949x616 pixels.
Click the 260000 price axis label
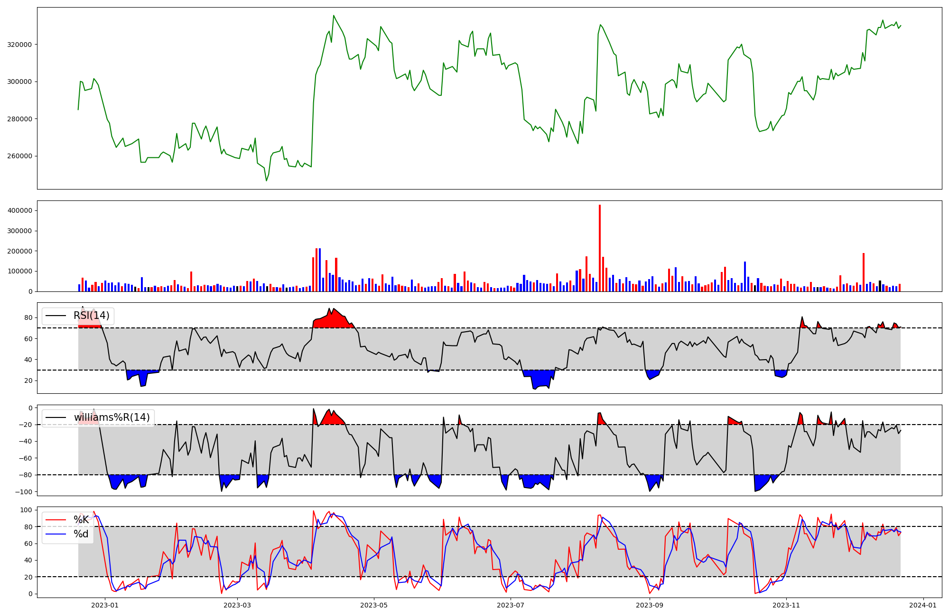[19, 156]
